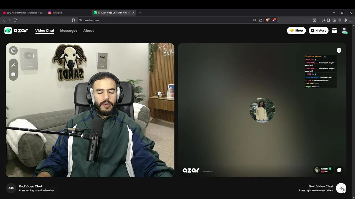This screenshot has width=355, height=199.
Task: Report the user via the shield icon
Action: (x=339, y=50)
